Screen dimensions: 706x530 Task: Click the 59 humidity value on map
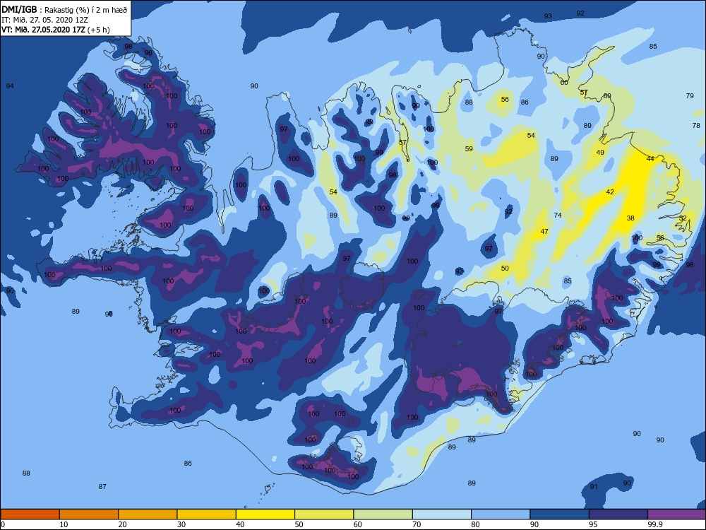(x=469, y=148)
